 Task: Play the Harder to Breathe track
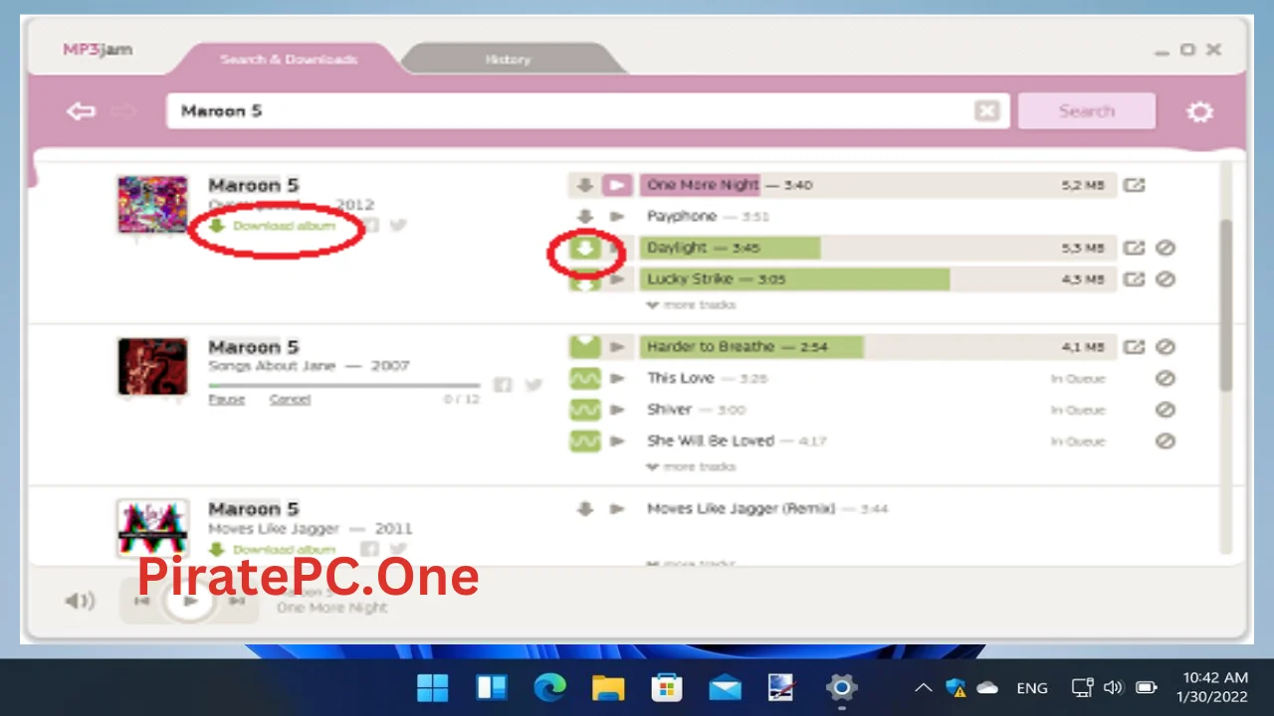click(x=617, y=347)
